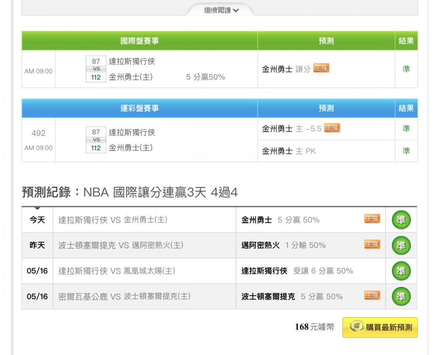Open 達拉斯獨行俠 VS 金州勇士(主) record matchup
Viewport: 435px width, 355px height.
(113, 220)
